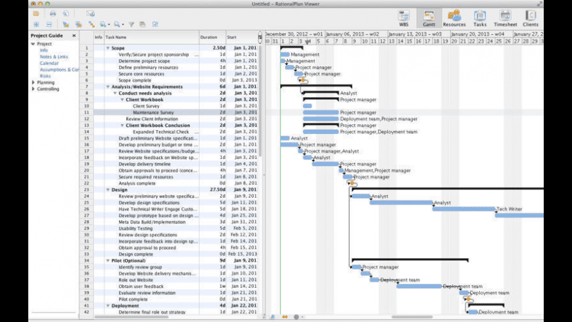Click the Open project folder icon
Viewport: 572px width, 322px height.
click(36, 13)
